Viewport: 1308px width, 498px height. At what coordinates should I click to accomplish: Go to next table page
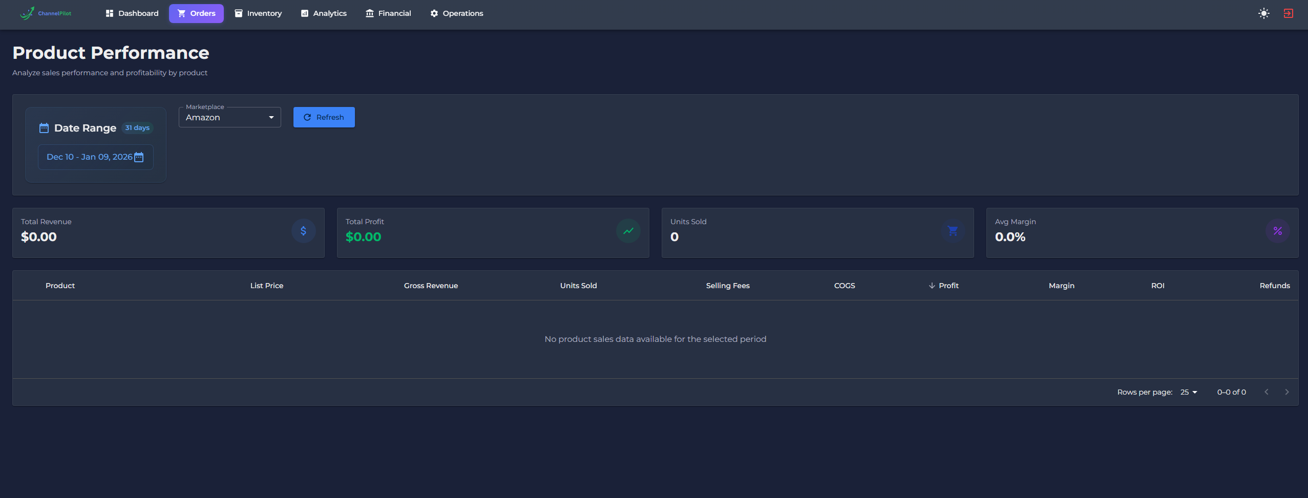(x=1286, y=392)
